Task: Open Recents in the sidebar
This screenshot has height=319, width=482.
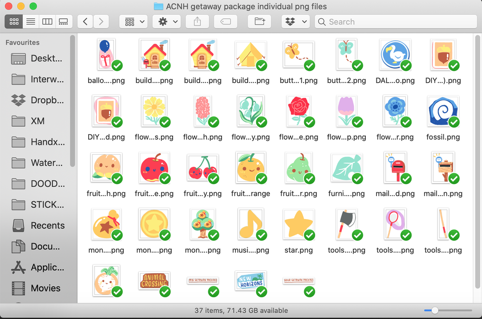Action: point(37,226)
